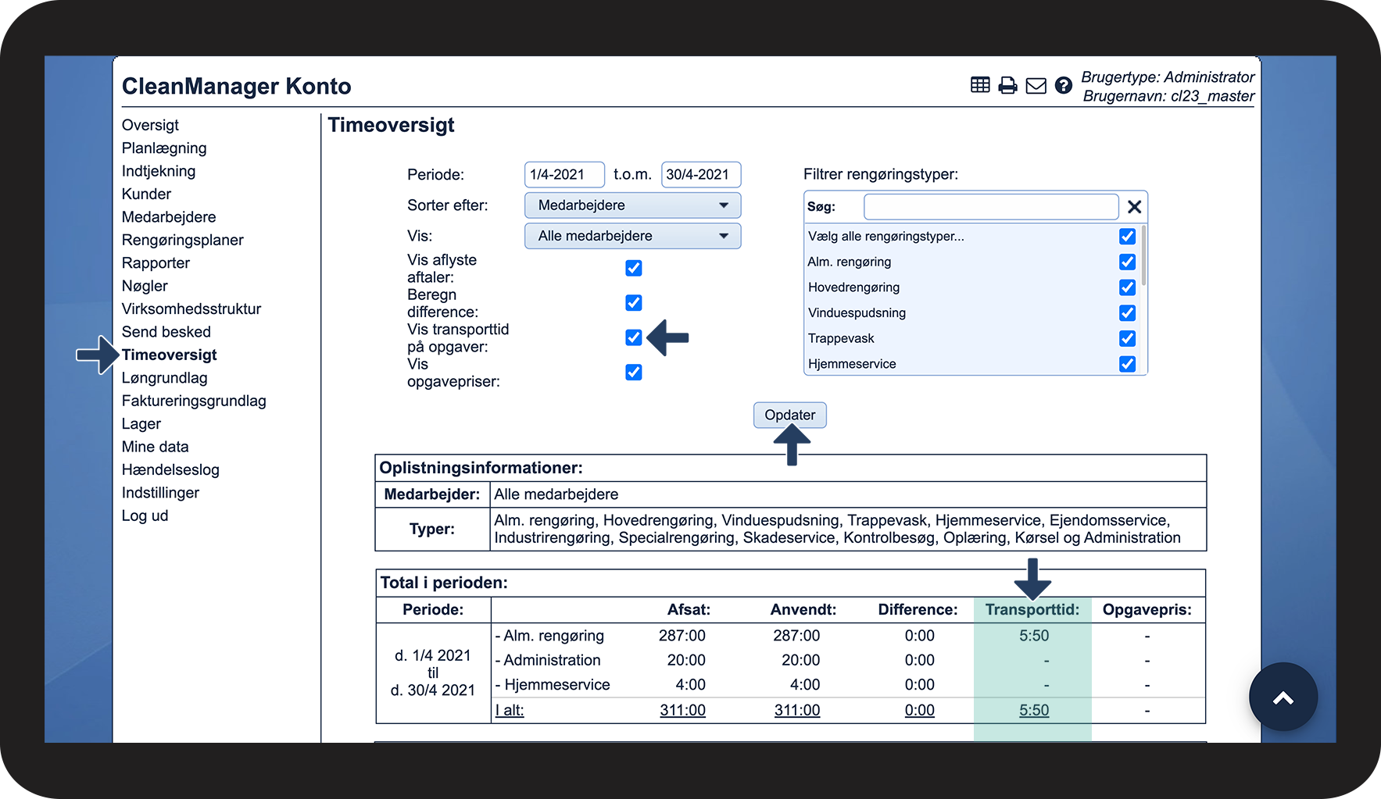This screenshot has height=799, width=1381.
Task: Uncheck Vælg alle rengøringstyper checkbox
Action: 1127,236
